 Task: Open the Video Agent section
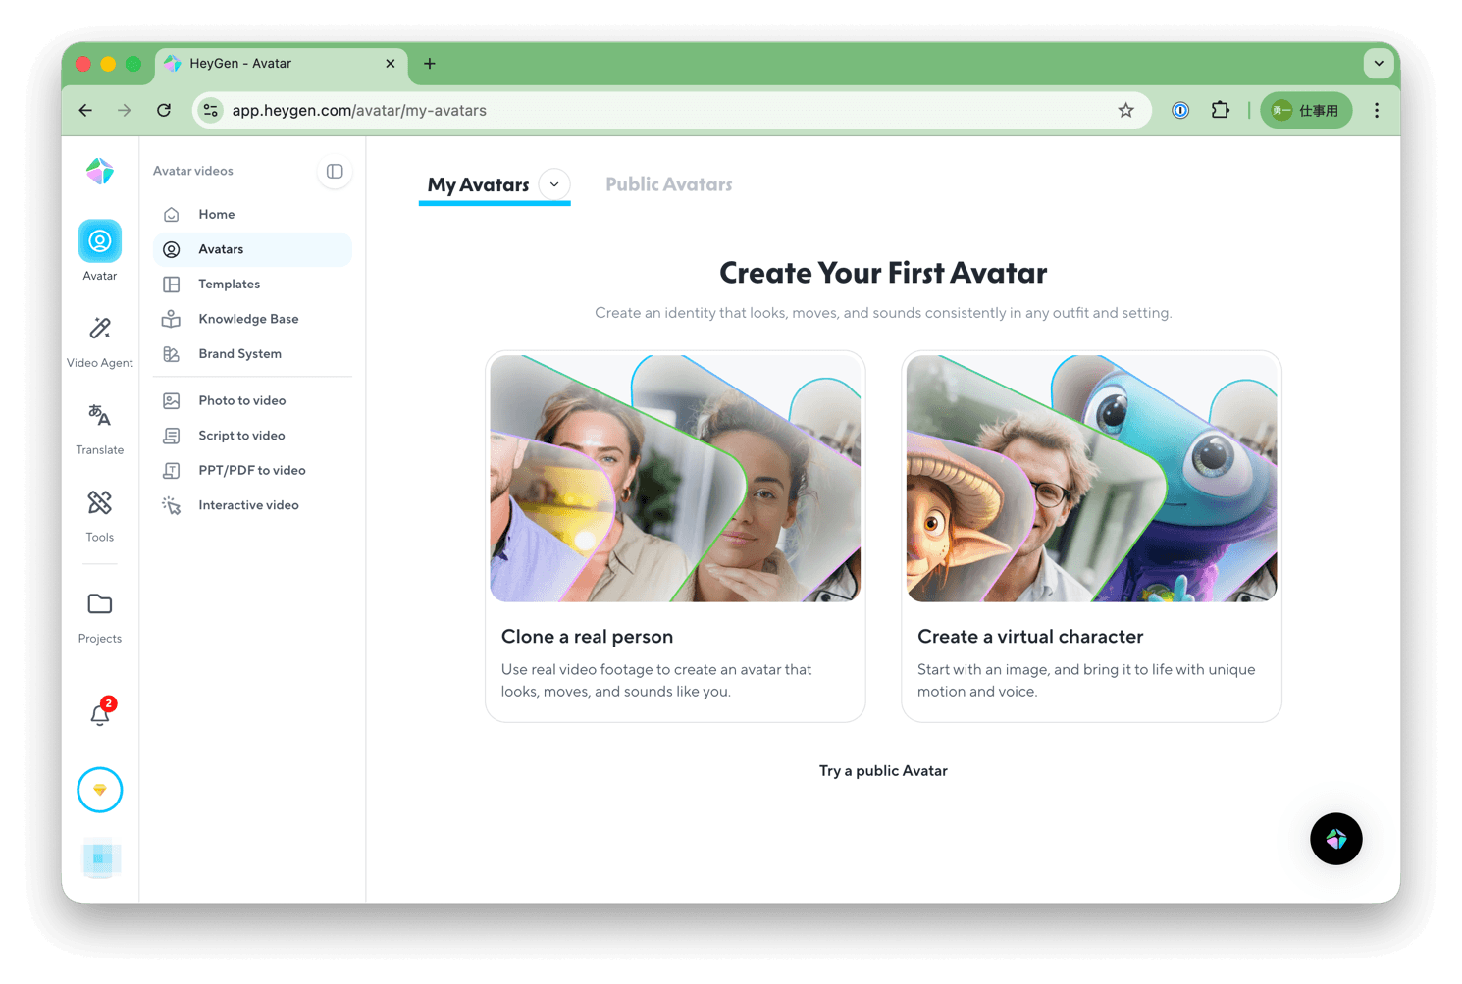(100, 341)
